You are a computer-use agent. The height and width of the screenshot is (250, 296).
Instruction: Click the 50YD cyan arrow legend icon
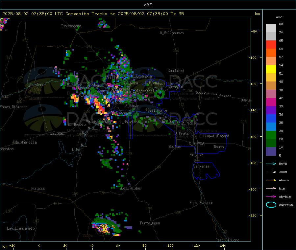271,164
